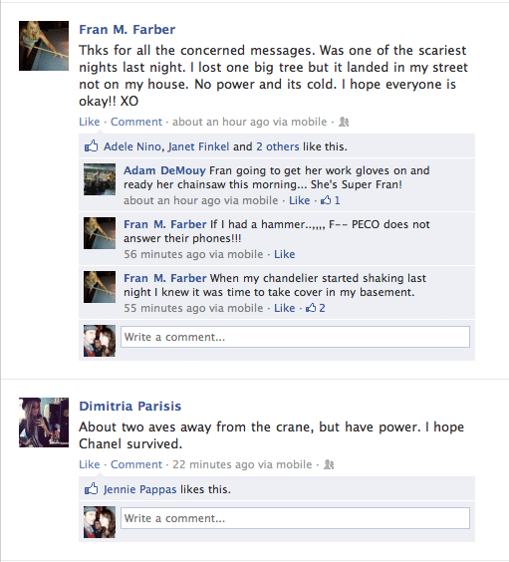Screen dimensions: 509x562
Task: Focus comment box under Dimitria's post
Action: (x=295, y=518)
